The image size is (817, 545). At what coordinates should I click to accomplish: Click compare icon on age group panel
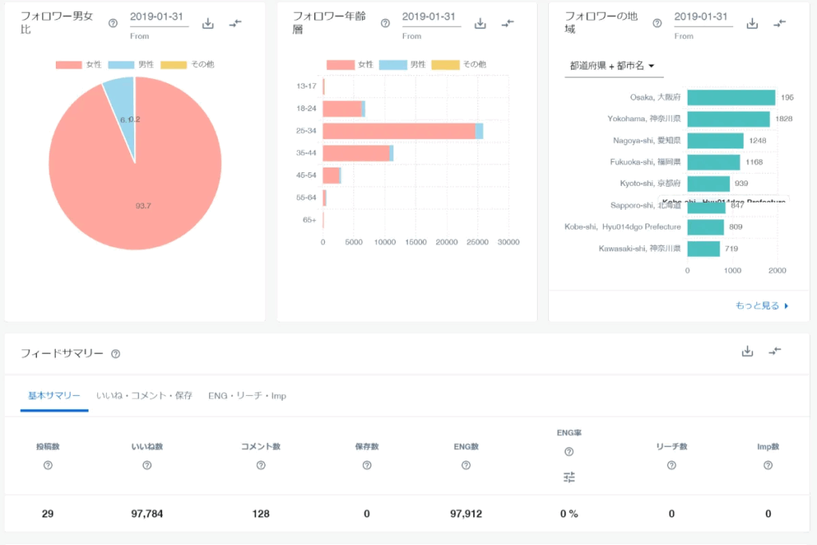coord(507,24)
